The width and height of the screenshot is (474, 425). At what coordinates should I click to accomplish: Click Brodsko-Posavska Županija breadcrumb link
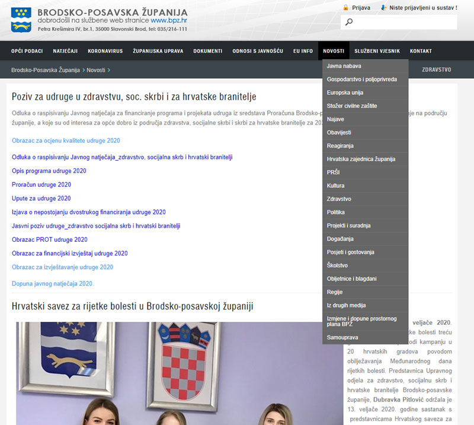click(x=45, y=70)
